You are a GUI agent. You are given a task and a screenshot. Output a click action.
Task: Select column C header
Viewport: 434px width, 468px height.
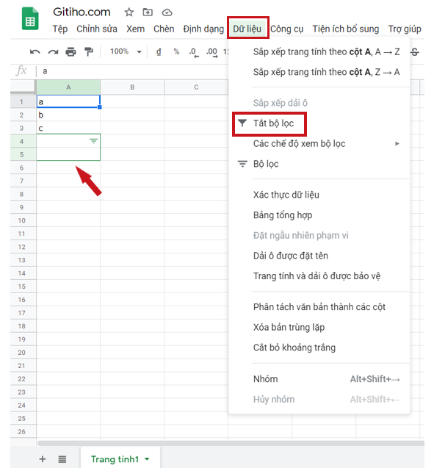[x=196, y=87]
